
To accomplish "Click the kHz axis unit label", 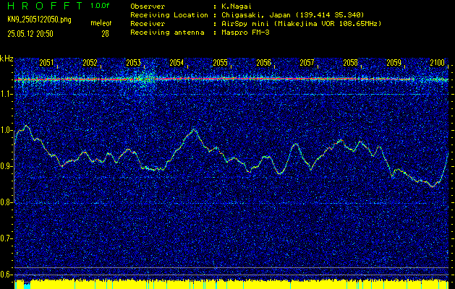I will tap(7, 59).
